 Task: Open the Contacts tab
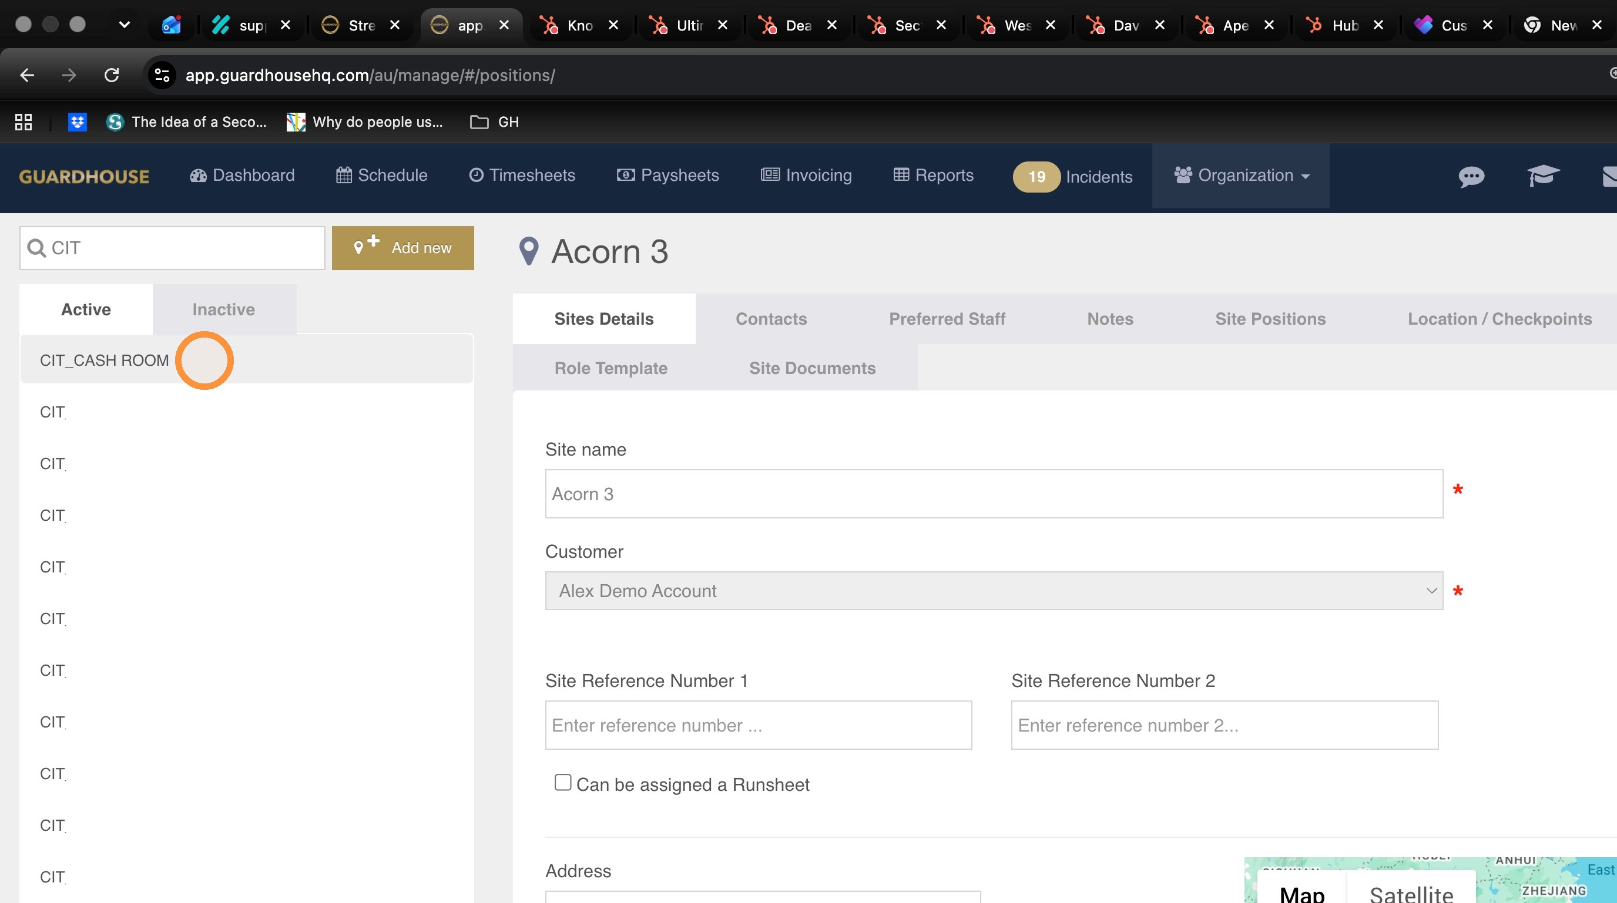(x=771, y=319)
